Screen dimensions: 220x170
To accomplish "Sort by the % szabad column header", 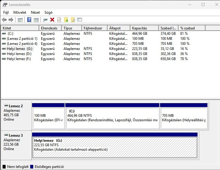I will pyautogui.click(x=192, y=28).
